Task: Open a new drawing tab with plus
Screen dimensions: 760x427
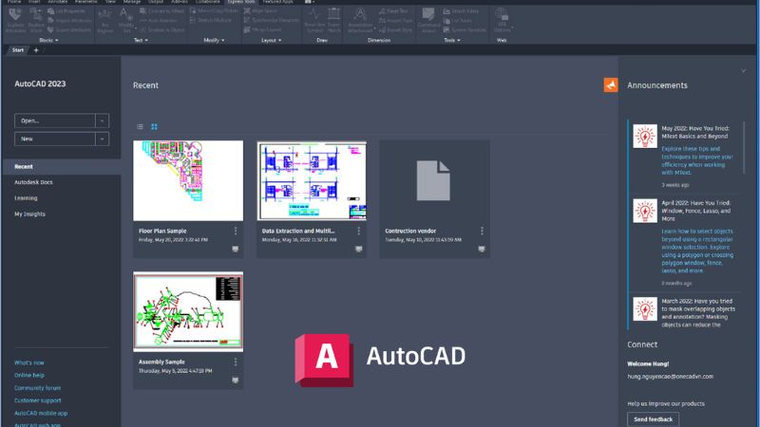Action: point(36,50)
